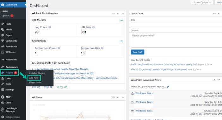
Task: Open Installed Plugins submenu item
Action: pyautogui.click(x=37, y=73)
